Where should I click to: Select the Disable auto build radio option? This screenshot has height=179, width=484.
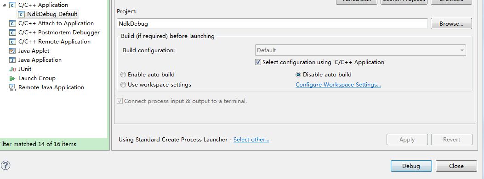pyautogui.click(x=298, y=75)
